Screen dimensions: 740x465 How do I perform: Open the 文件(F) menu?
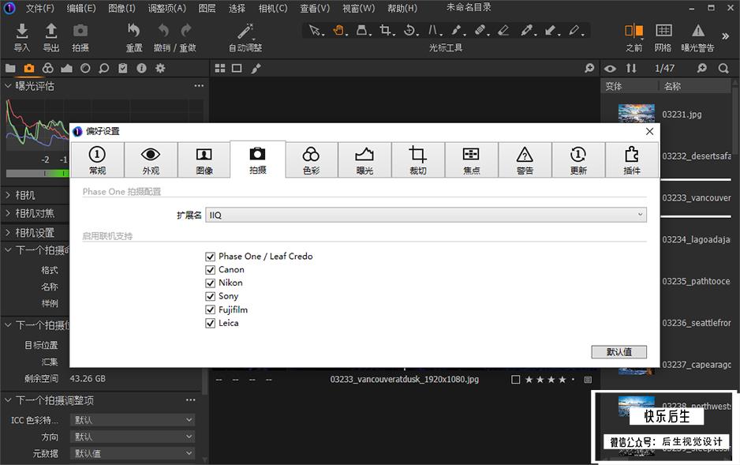click(39, 9)
